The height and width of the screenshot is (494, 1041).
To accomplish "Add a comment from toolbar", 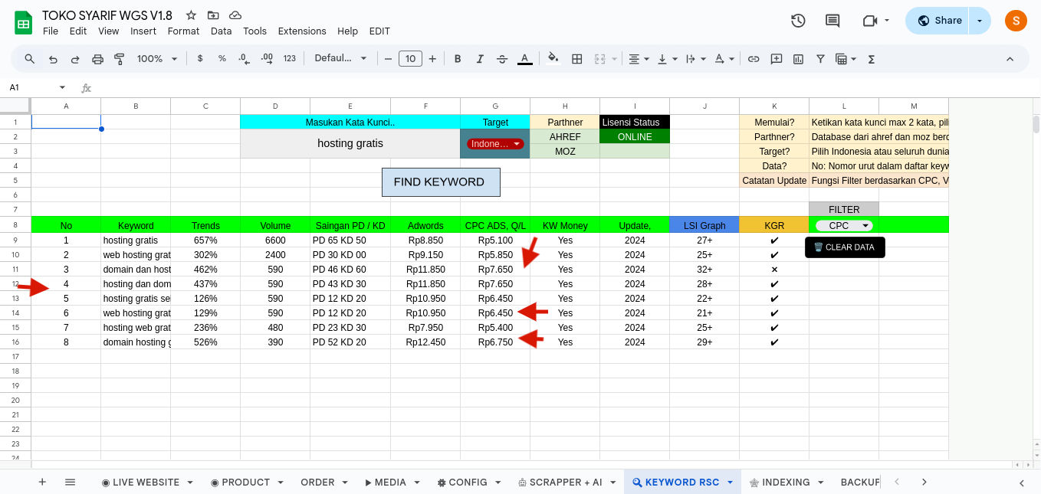I will 776,58.
